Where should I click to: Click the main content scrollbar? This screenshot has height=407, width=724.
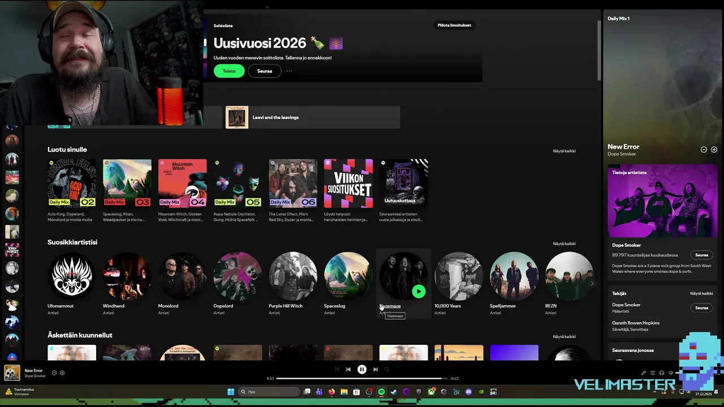(598, 51)
